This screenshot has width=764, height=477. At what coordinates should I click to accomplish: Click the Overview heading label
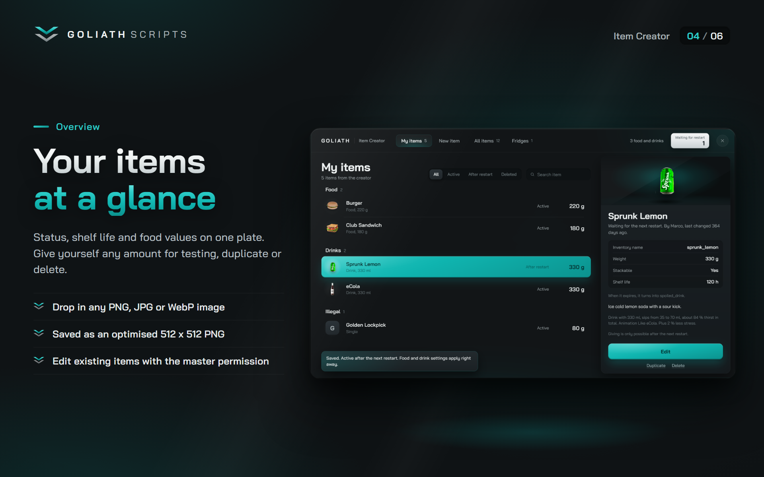[x=78, y=127]
